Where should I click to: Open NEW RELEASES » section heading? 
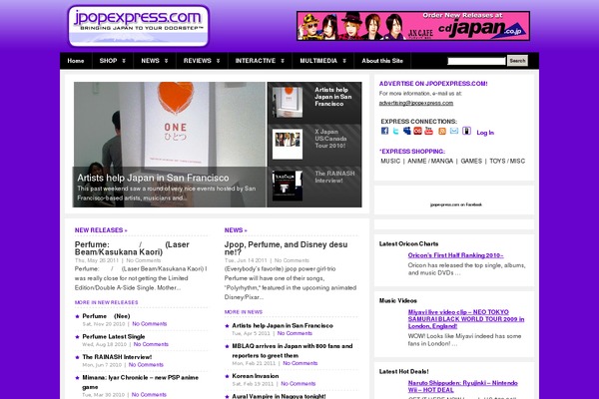tap(101, 230)
